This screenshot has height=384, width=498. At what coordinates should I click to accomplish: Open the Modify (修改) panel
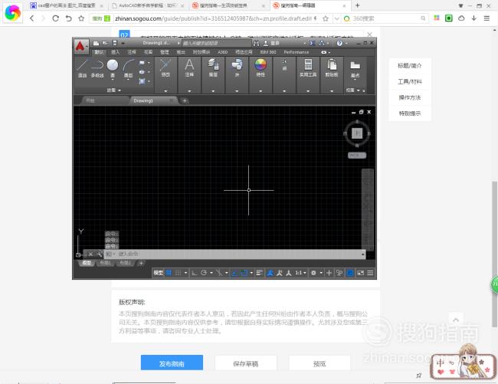coord(165,68)
